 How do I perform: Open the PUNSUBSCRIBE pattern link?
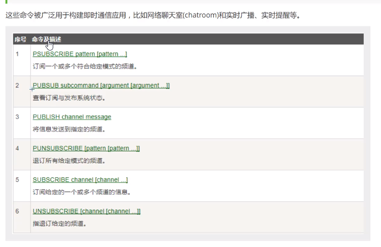pyautogui.click(x=86, y=148)
